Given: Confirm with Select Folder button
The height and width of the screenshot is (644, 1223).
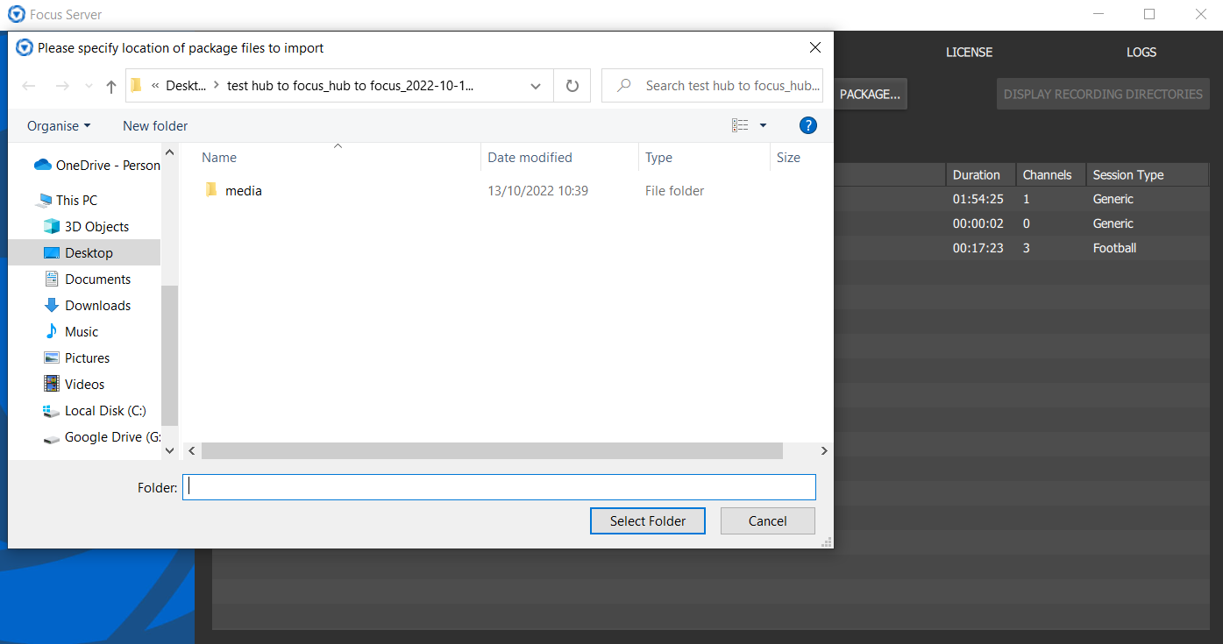Looking at the screenshot, I should tap(648, 520).
